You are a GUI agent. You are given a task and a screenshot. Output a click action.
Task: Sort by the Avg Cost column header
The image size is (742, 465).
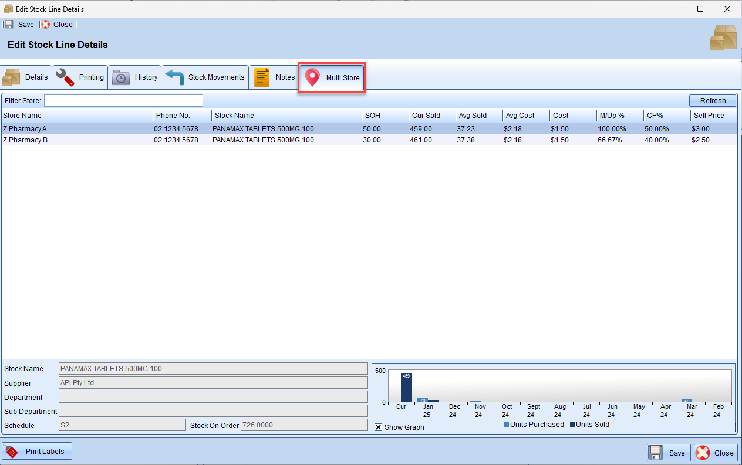pos(526,116)
